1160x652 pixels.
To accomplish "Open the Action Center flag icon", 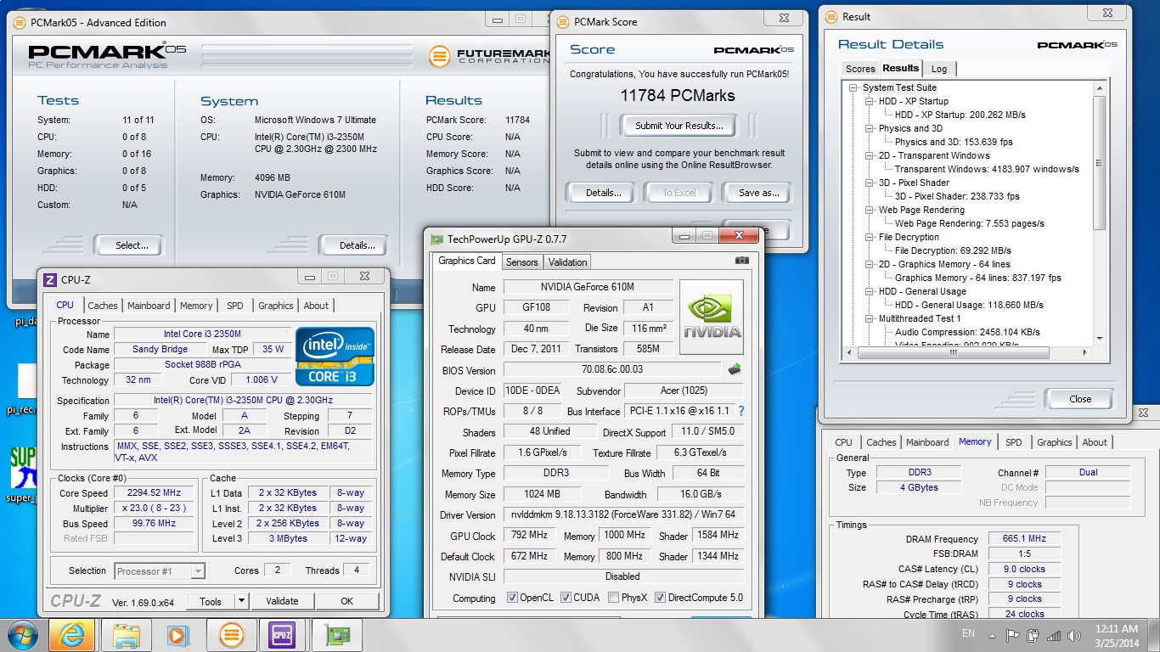I will point(1012,635).
